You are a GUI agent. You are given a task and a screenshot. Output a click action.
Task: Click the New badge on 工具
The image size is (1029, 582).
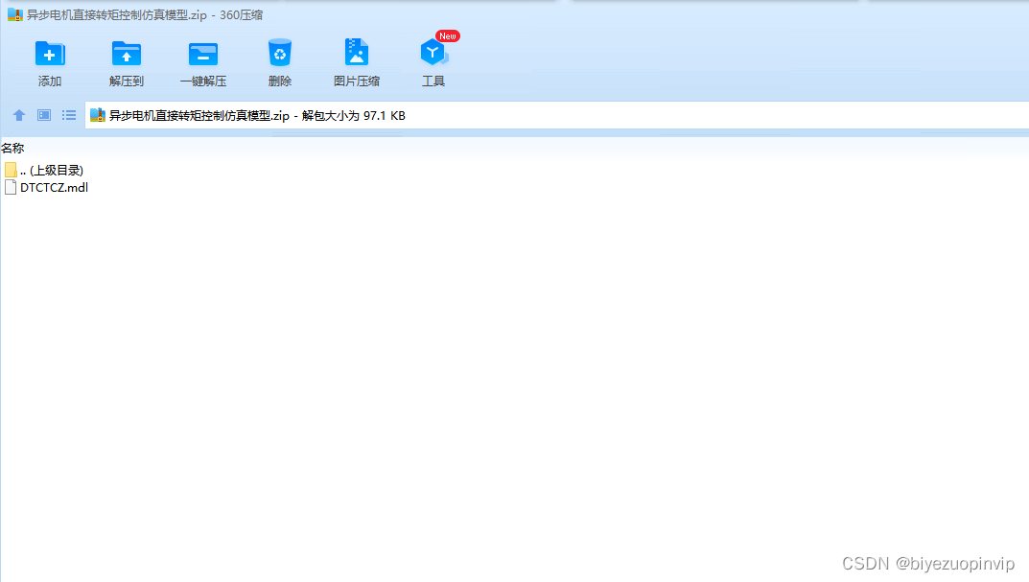coord(446,35)
